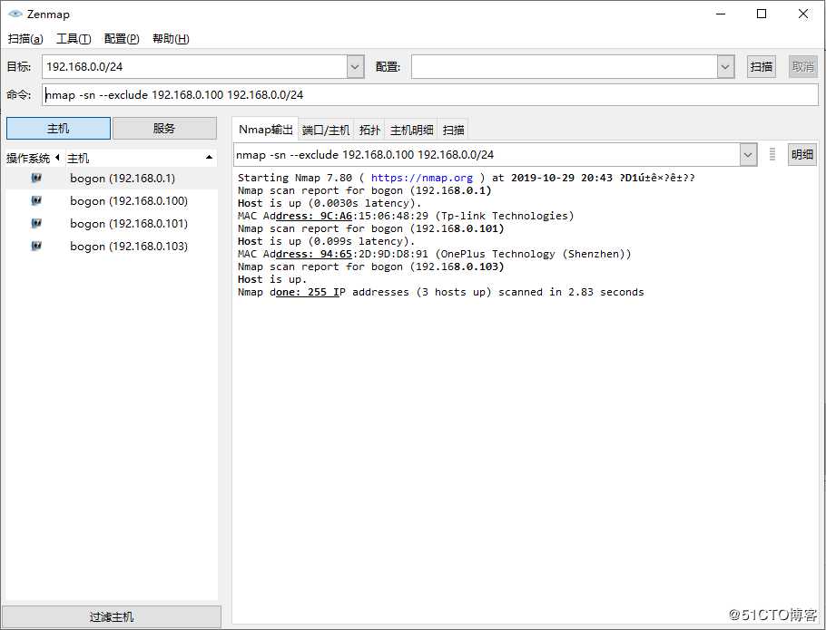Screen dimensions: 826x630
Task: Click the 取消 cancel button
Action: point(802,67)
